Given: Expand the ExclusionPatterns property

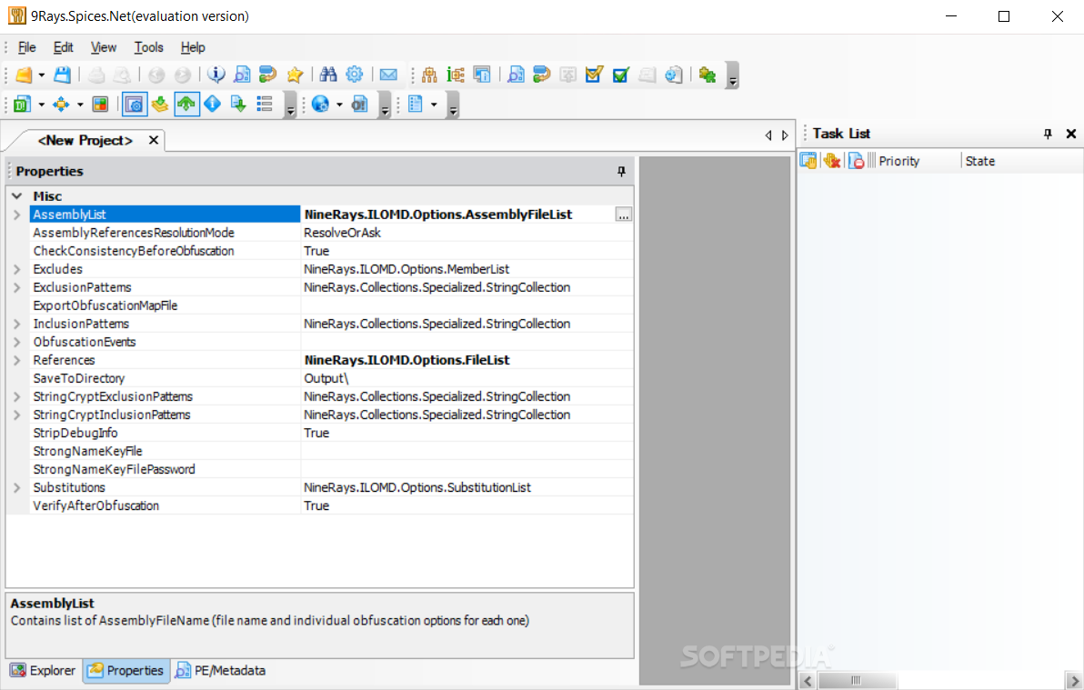Looking at the screenshot, I should pos(17,287).
